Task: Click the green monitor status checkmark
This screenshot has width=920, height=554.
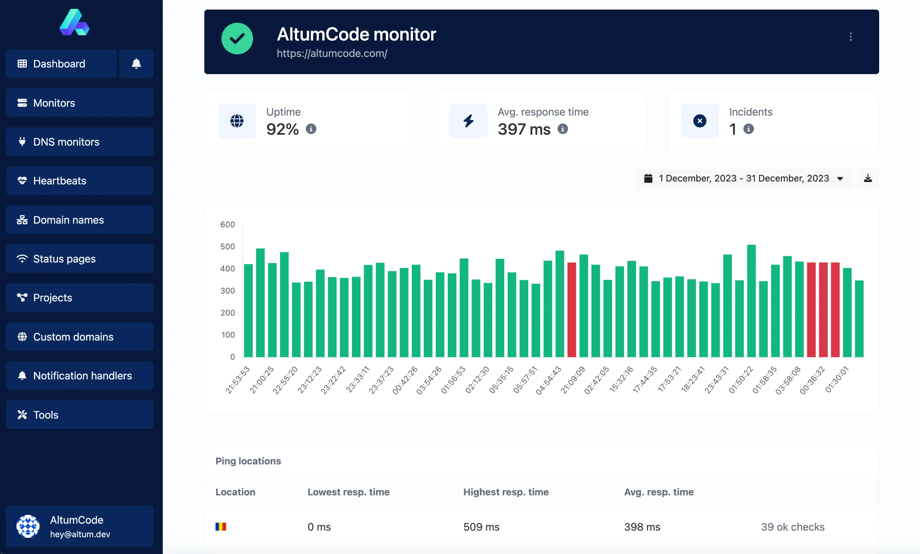Action: click(237, 39)
